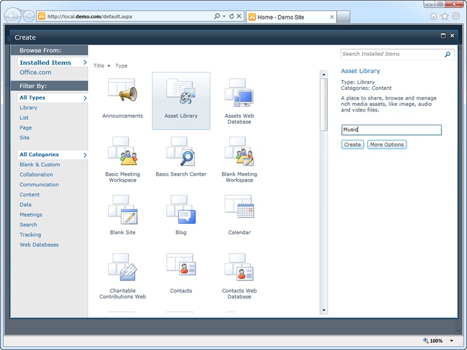Maximize the Create dialog
The height and width of the screenshot is (350, 467).
[443, 36]
